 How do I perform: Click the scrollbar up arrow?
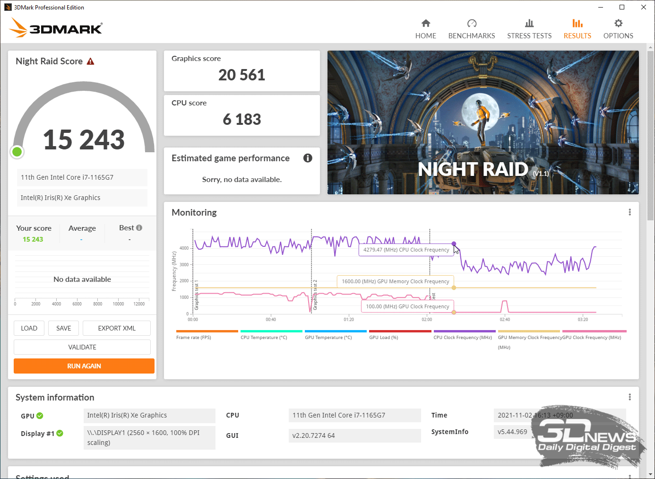[651, 47]
